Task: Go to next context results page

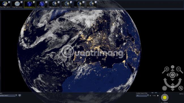Action: click(x=158, y=96)
